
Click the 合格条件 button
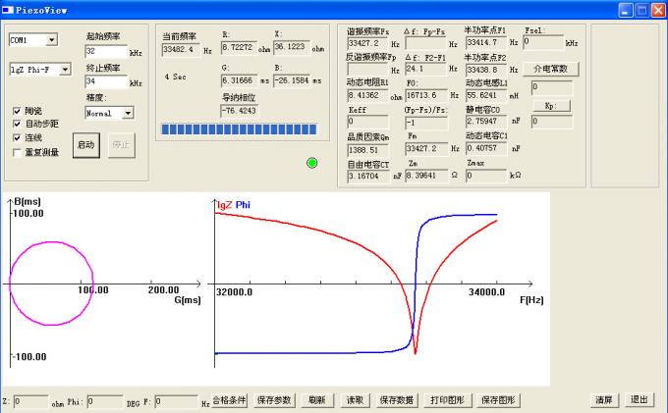click(x=230, y=400)
